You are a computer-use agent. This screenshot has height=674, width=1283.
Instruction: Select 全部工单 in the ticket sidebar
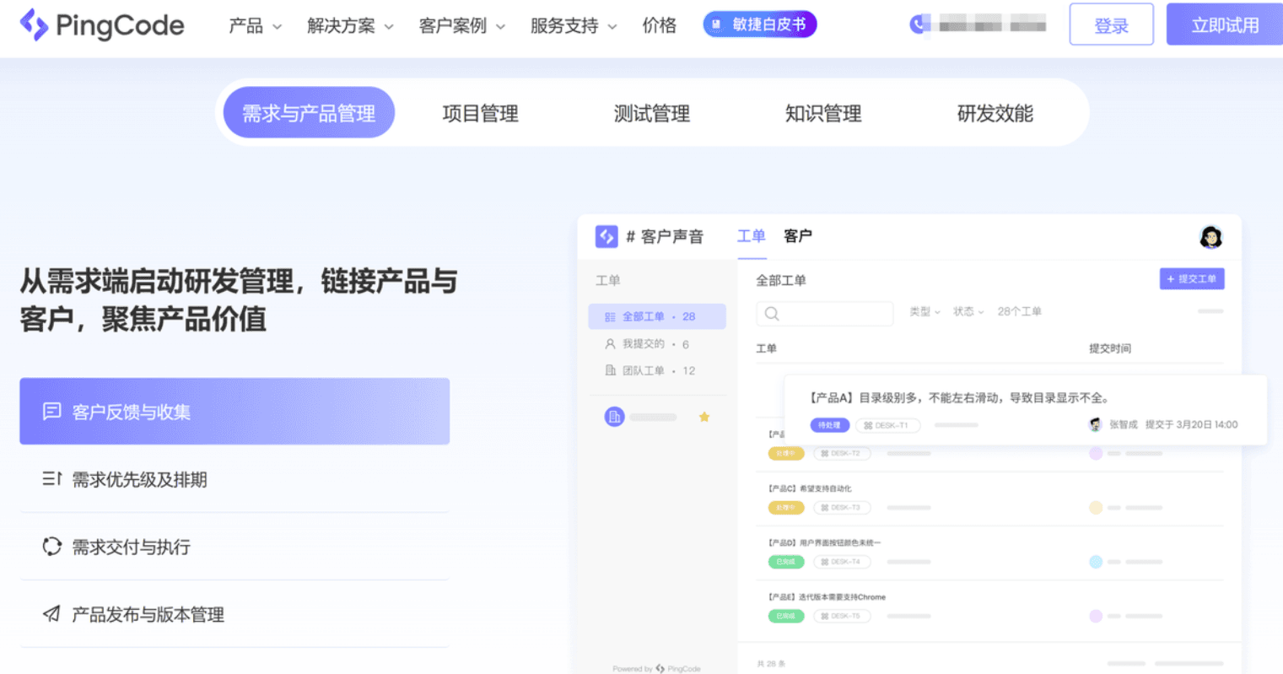click(x=657, y=316)
